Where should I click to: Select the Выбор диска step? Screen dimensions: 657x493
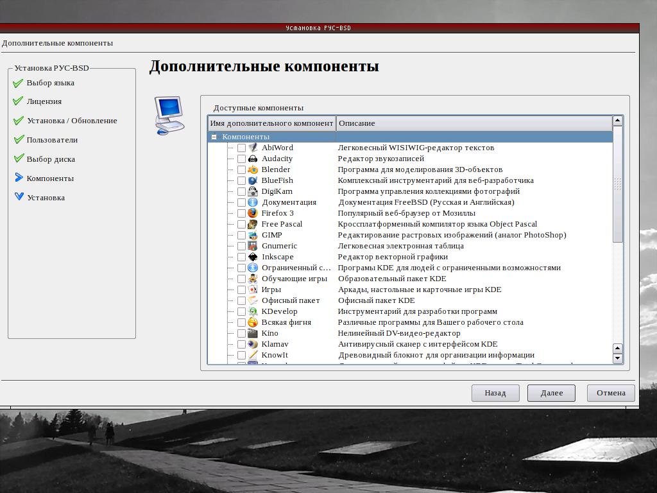pyautogui.click(x=51, y=159)
